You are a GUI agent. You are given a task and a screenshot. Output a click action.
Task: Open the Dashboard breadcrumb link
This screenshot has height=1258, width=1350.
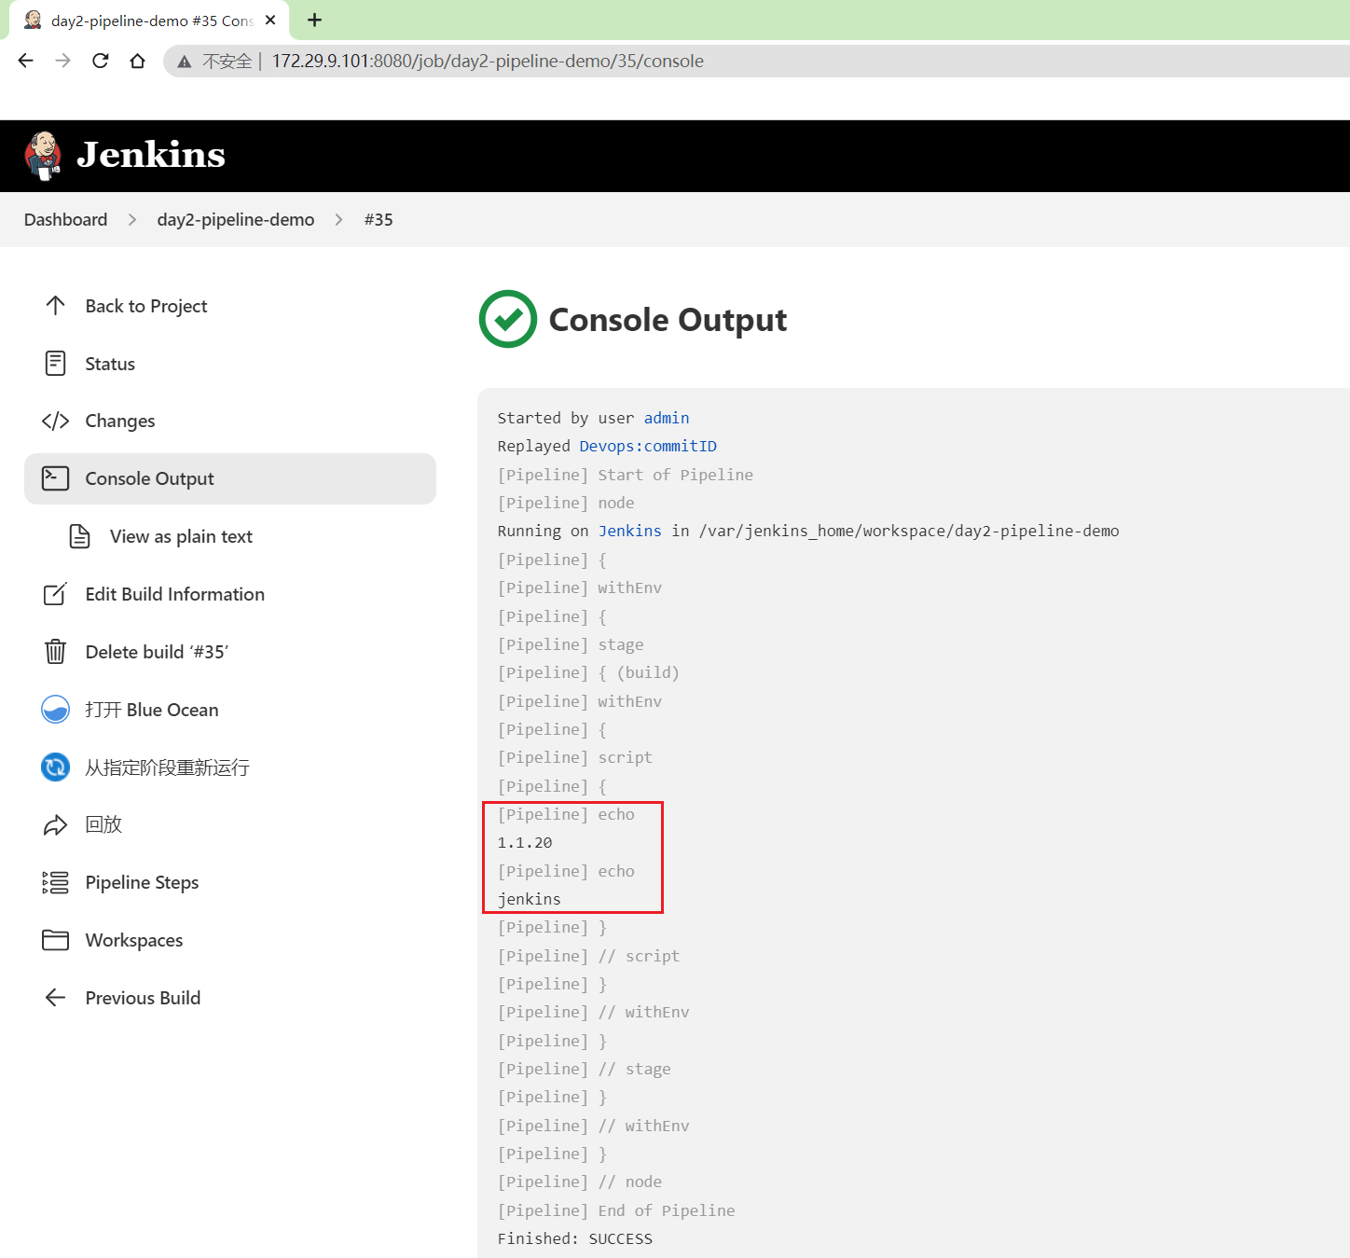tap(65, 219)
